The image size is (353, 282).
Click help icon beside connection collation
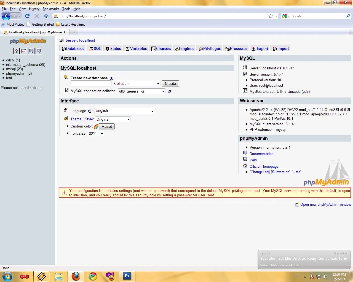click(x=169, y=91)
